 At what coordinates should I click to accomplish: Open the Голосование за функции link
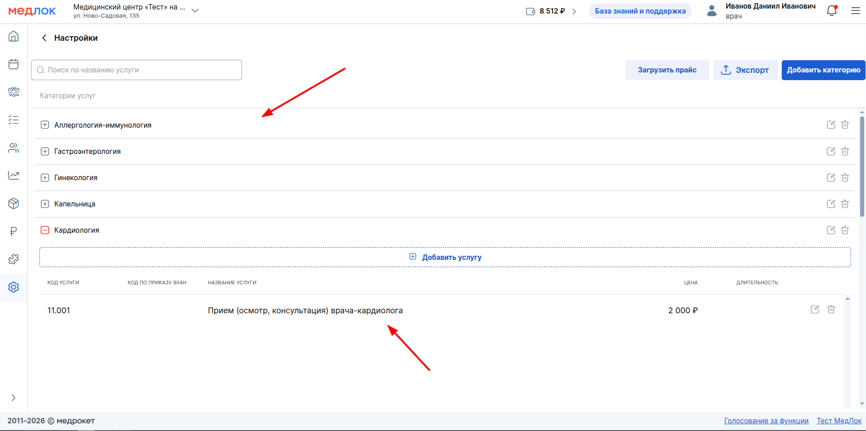(x=766, y=421)
